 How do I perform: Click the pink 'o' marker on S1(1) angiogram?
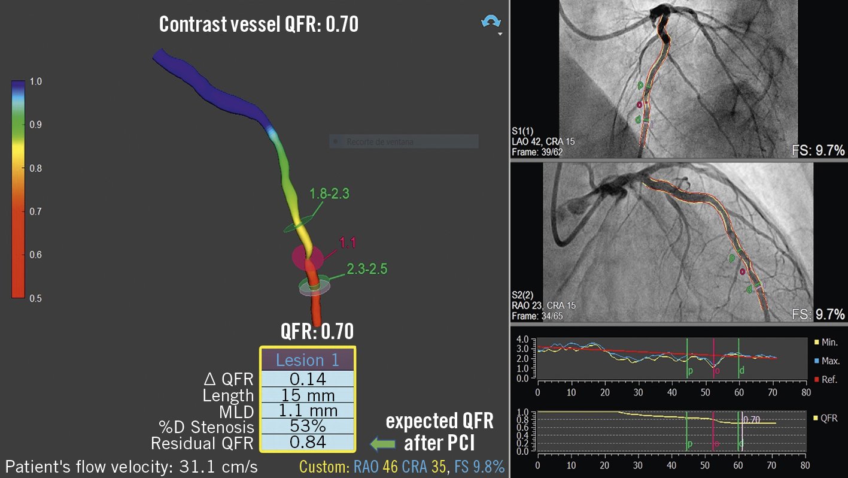[x=639, y=104]
